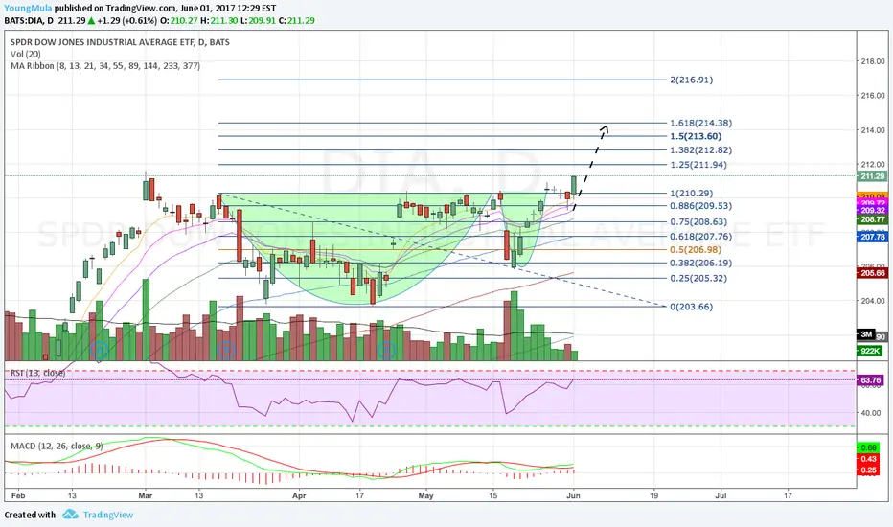
Task: Click the Fibonacci label '2(216.91)'
Action: click(692, 80)
